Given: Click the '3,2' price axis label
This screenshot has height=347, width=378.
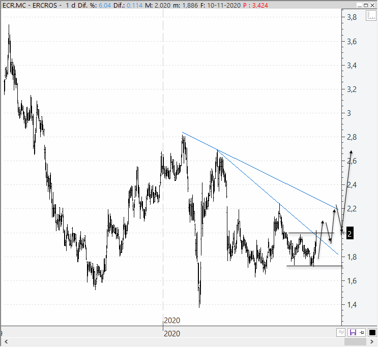Looking at the screenshot, I should click(352, 89).
